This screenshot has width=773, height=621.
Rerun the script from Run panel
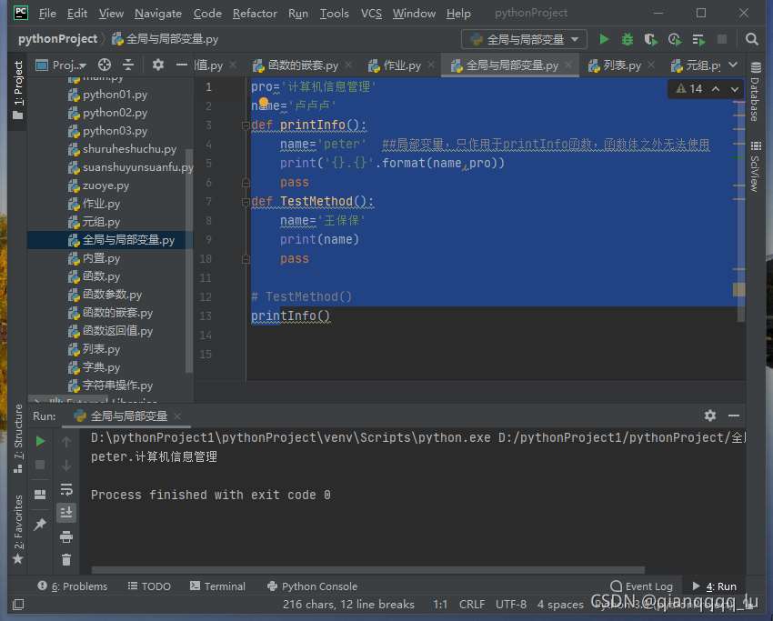coord(40,441)
